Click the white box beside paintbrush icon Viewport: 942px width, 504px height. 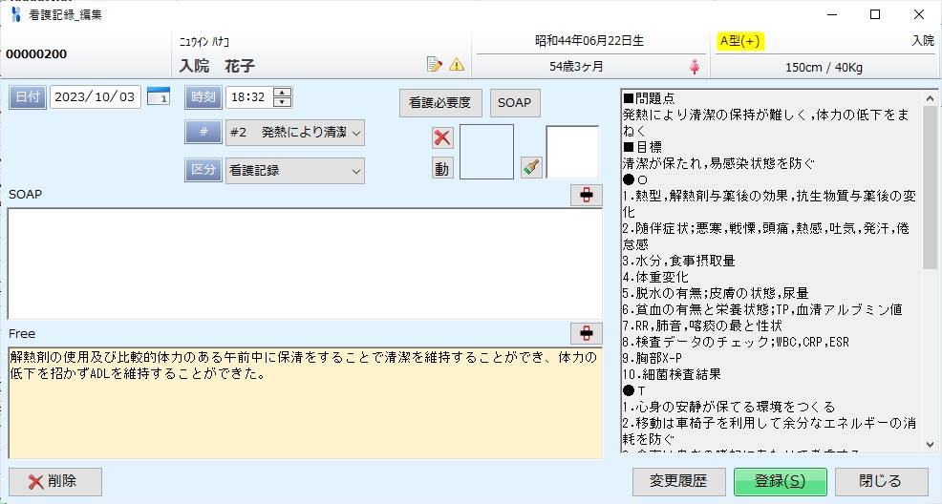(572, 152)
